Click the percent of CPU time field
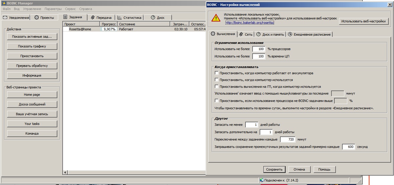This screenshot has height=185, width=394. click(x=259, y=56)
